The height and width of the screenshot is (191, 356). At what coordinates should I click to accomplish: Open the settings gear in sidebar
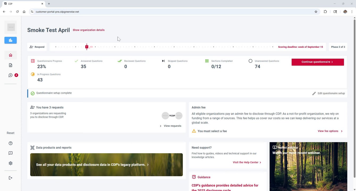pos(11,163)
